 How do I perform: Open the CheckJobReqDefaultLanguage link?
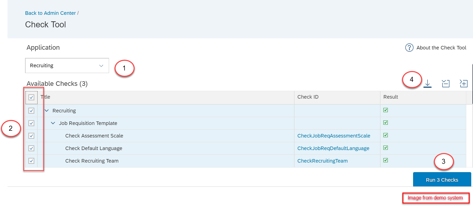[333, 148]
